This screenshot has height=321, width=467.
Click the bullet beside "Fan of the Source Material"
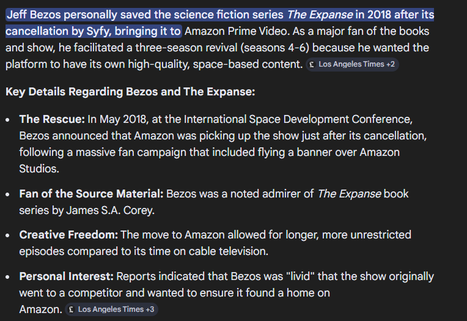click(7, 194)
